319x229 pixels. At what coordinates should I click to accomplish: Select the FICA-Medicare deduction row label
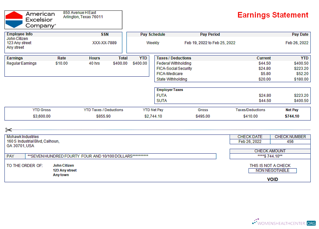tap(169, 74)
